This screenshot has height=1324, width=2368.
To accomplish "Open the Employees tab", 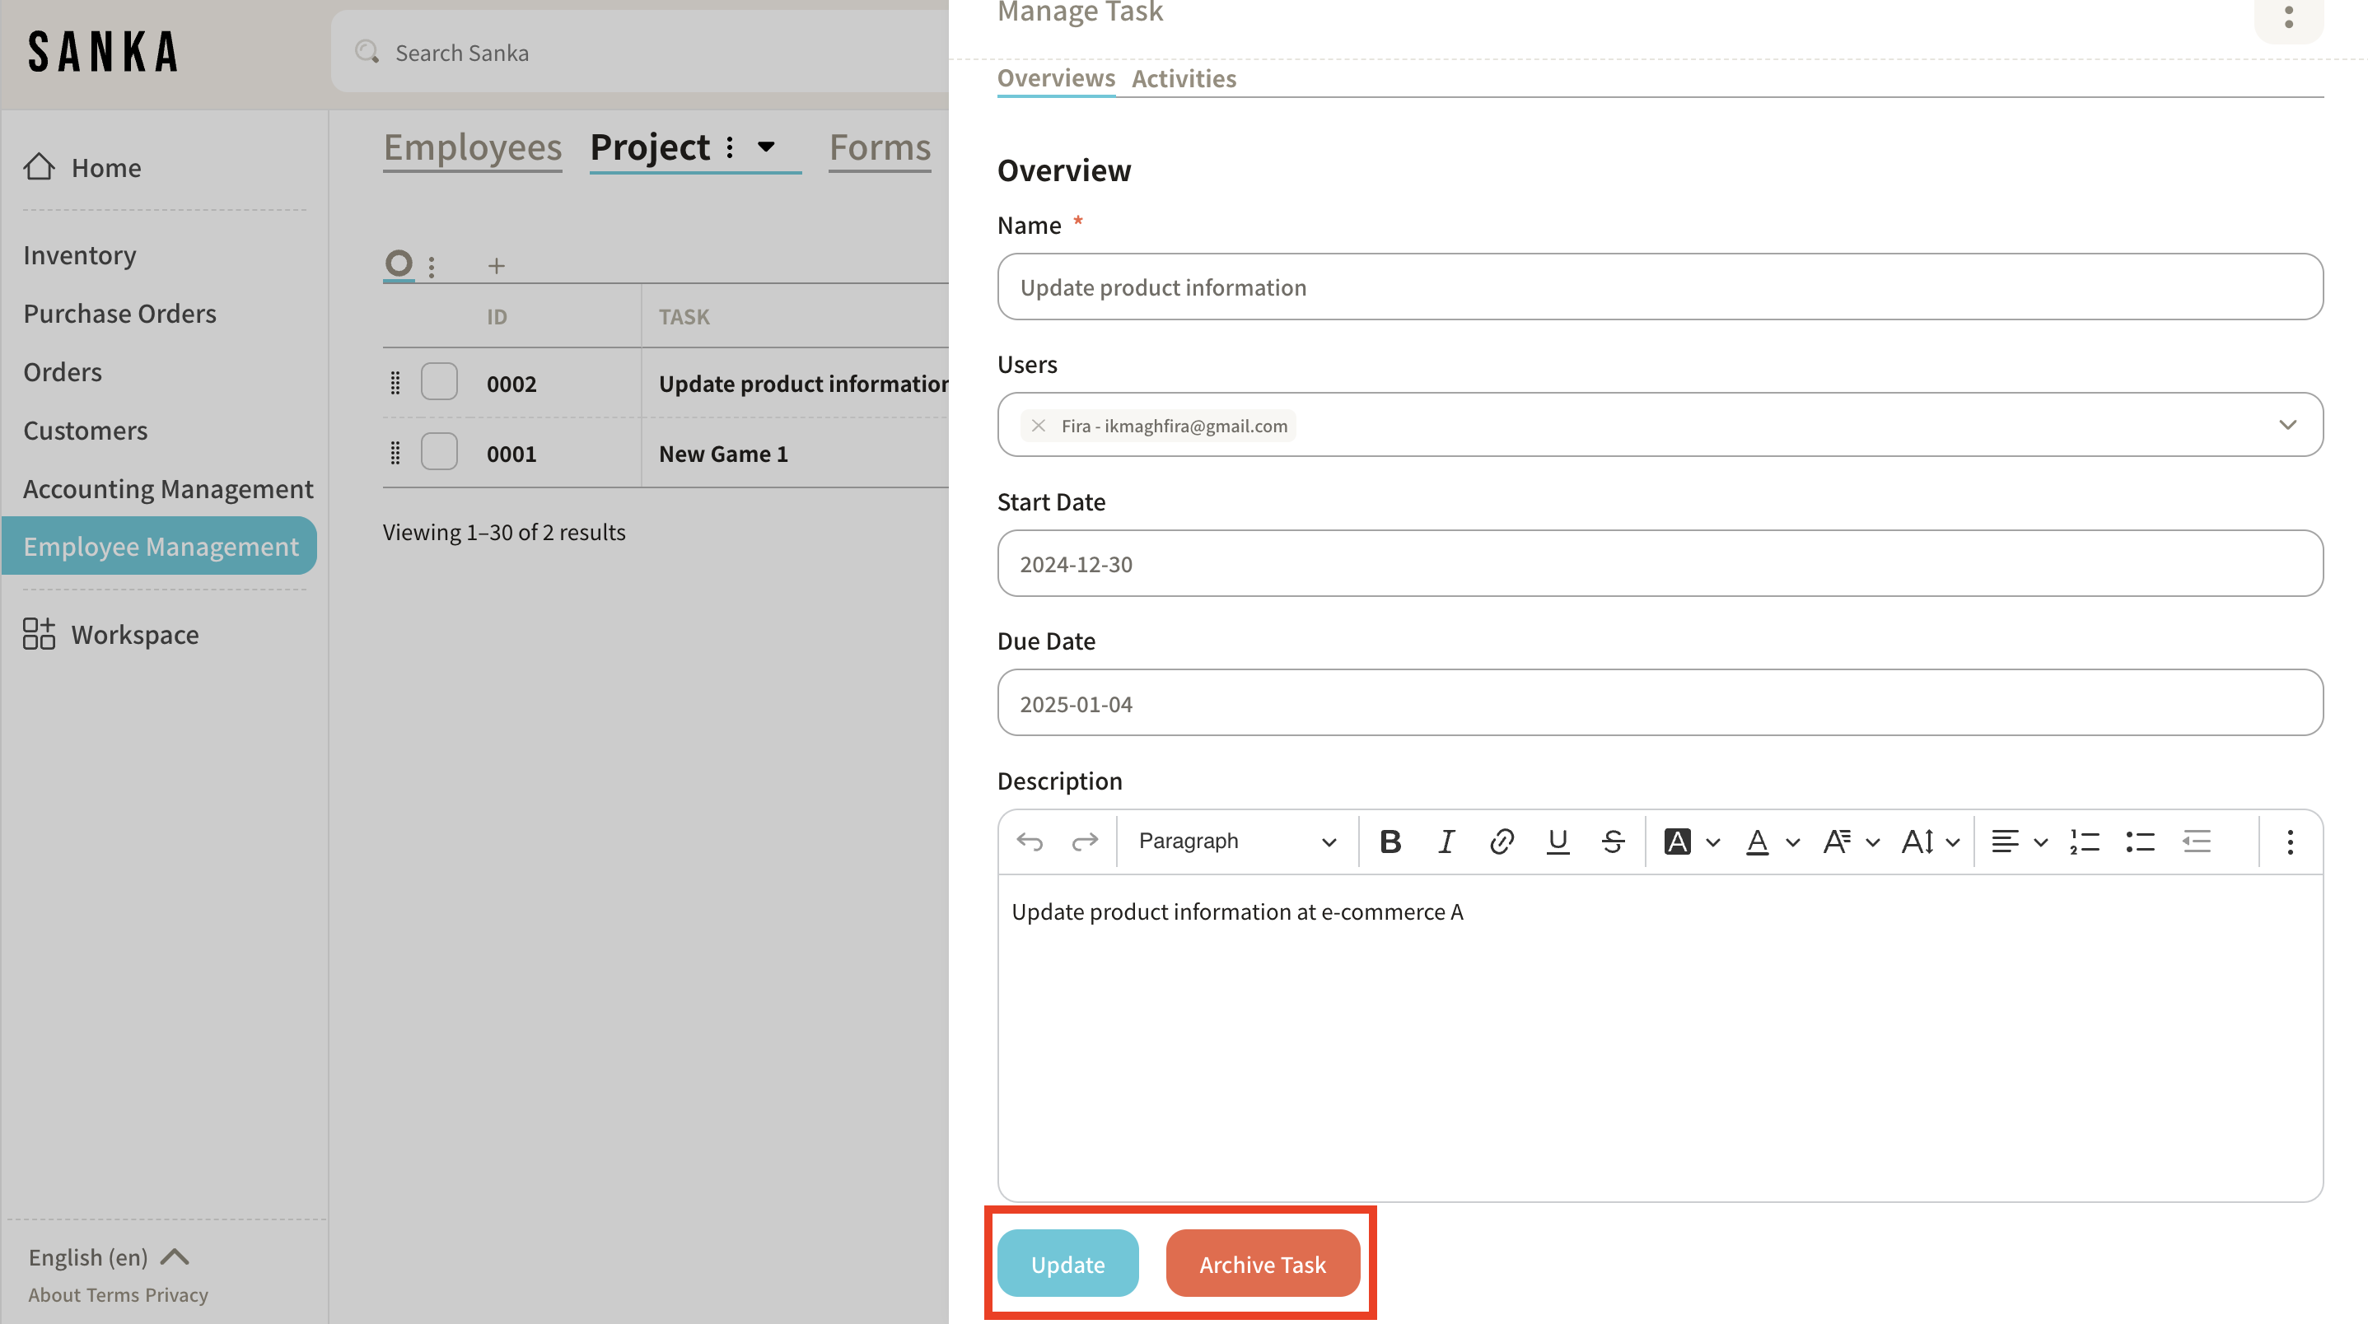I will tap(472, 147).
